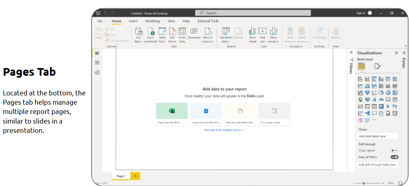Open Transform data dropdown
This screenshot has width=409, height=186.
[225, 35]
